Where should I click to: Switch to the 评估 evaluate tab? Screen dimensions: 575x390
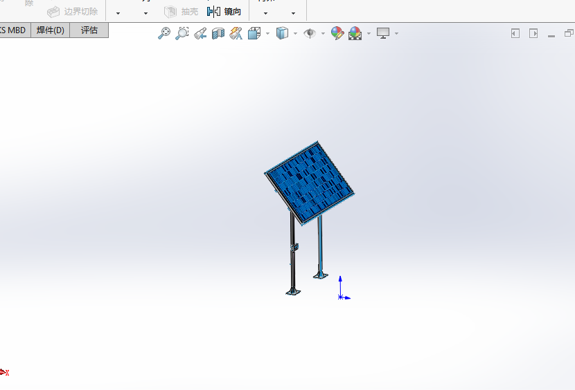pyautogui.click(x=89, y=30)
